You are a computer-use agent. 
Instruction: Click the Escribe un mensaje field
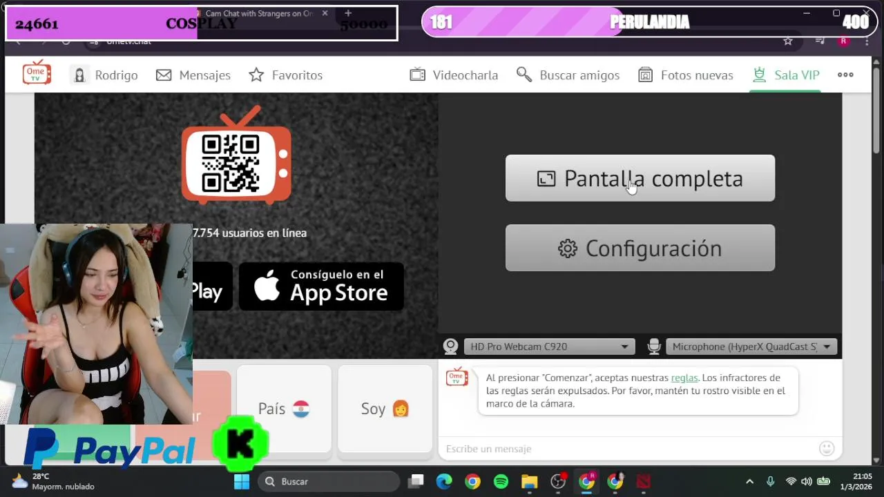coord(628,449)
